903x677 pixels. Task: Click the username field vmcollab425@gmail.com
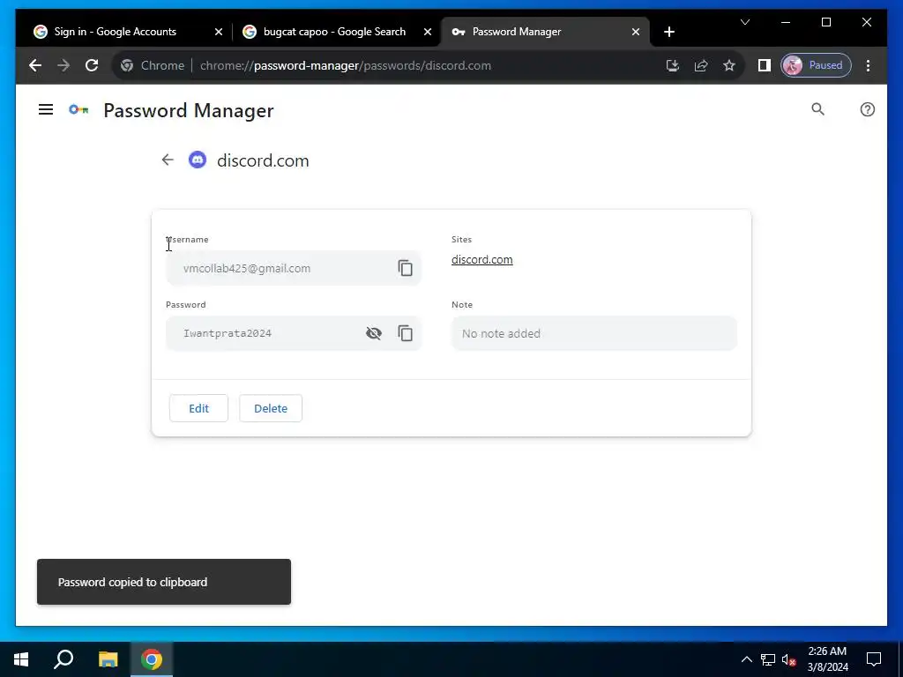[x=293, y=268]
